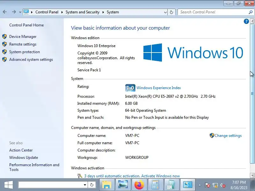Viewport: 255px width, 191px height.
Task: Click the search magnifier icon
Action: coord(251,12)
